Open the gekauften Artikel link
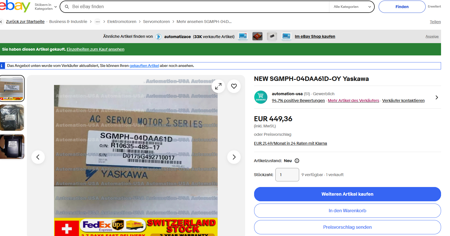This screenshot has height=236, width=450. [144, 66]
